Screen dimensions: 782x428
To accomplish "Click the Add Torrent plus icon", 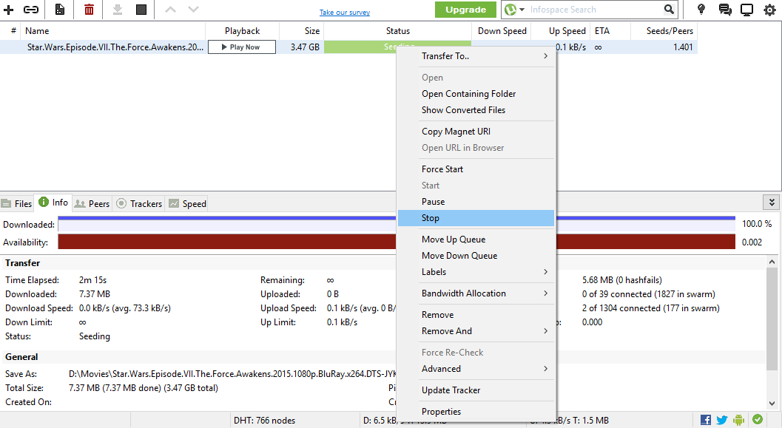I will click(9, 10).
